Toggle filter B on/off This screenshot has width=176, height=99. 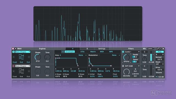click(123, 66)
